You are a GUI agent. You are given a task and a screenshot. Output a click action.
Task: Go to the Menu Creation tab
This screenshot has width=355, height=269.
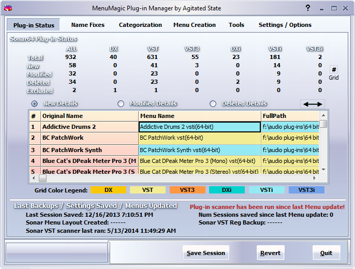(195, 25)
